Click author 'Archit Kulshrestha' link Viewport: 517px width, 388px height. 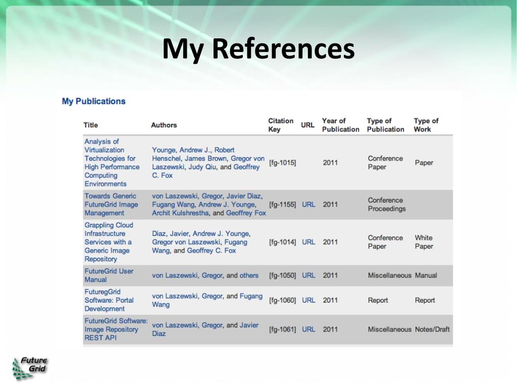pyautogui.click(x=180, y=213)
